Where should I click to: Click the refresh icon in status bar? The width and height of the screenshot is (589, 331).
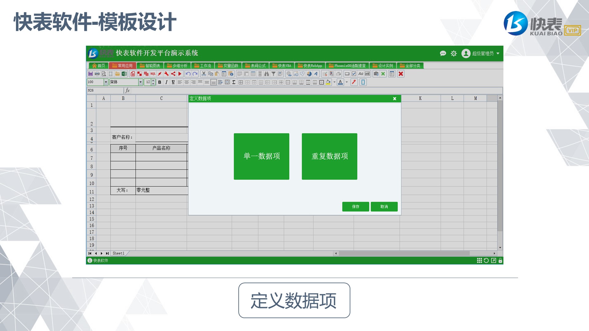point(486,261)
